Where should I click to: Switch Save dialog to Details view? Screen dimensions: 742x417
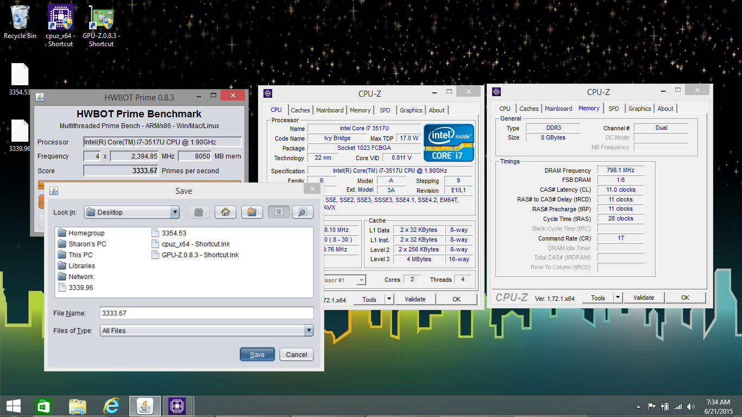click(x=303, y=212)
